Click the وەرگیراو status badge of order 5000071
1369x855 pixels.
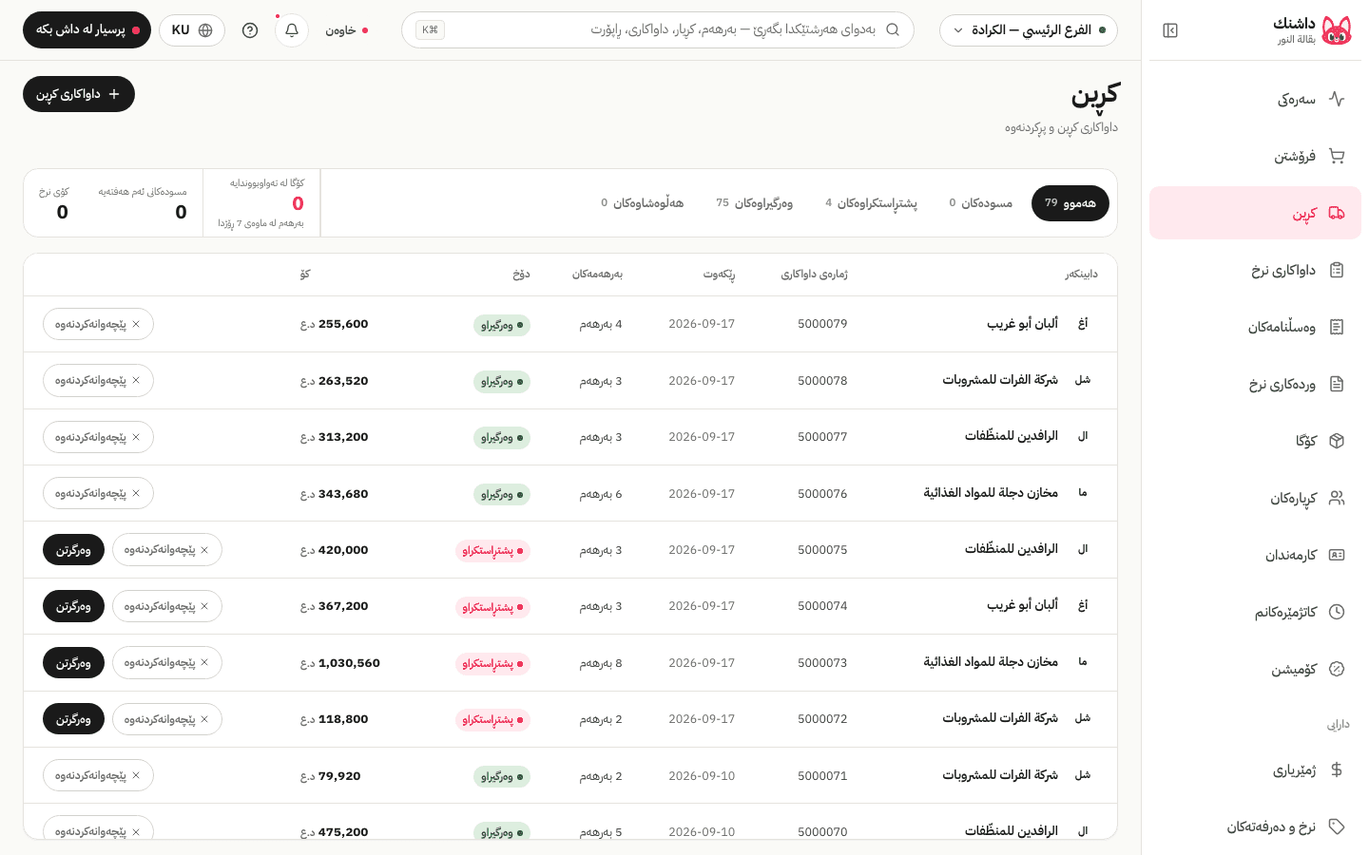502,777
